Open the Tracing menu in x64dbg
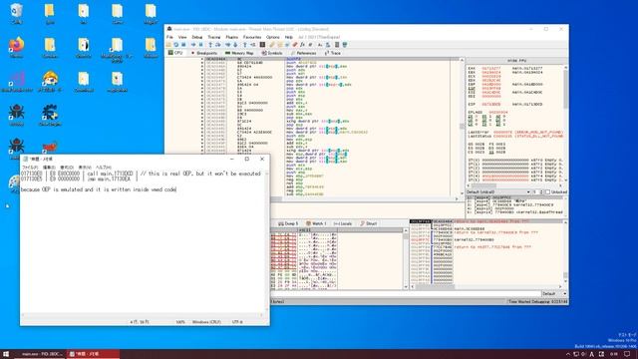638x359 pixels. tap(214, 37)
